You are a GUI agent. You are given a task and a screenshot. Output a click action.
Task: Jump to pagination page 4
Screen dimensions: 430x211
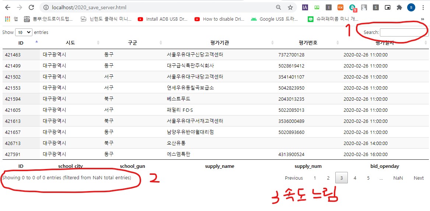coord(355,178)
